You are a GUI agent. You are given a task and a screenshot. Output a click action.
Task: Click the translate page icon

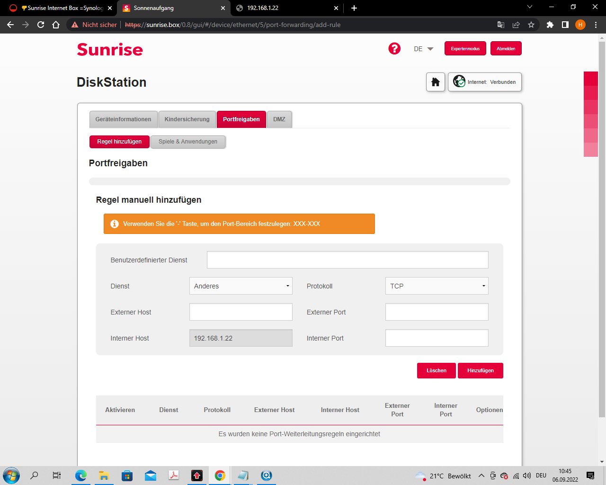point(501,25)
